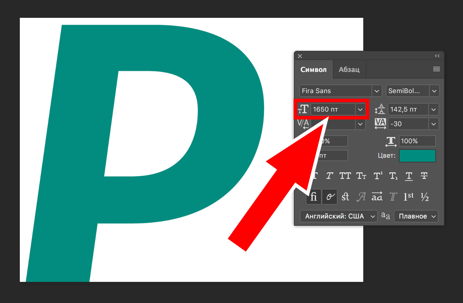
Task: Apply superscript to text
Action: (377, 176)
